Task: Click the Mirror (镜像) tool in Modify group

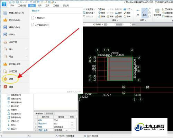Action: [102, 17]
